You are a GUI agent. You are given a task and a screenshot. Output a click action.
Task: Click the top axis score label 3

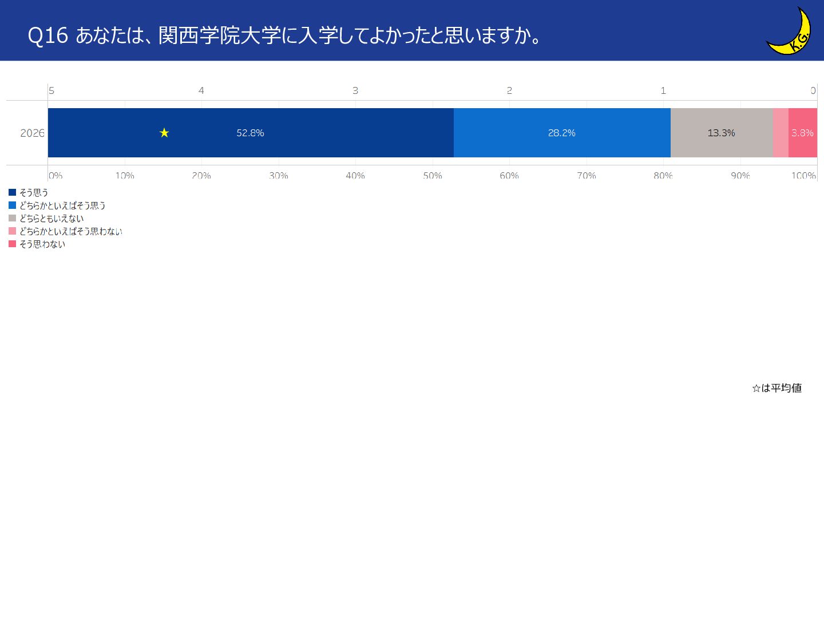coord(355,90)
